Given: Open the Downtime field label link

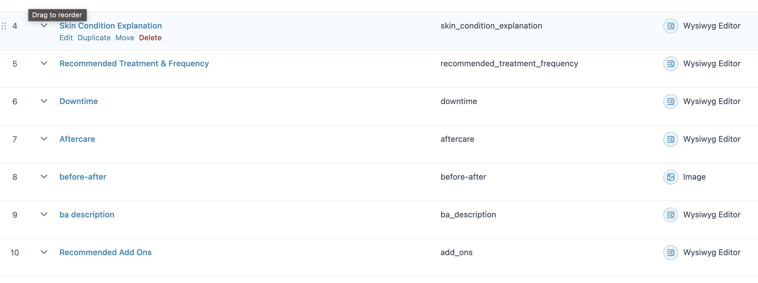Looking at the screenshot, I should click(x=79, y=101).
